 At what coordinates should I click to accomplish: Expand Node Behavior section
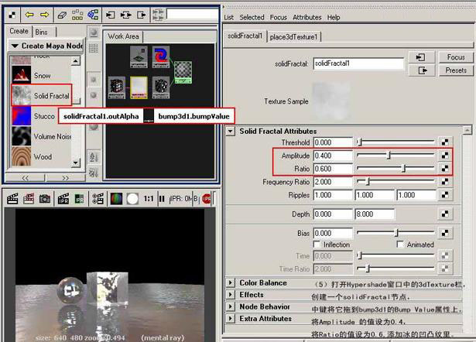tap(231, 307)
